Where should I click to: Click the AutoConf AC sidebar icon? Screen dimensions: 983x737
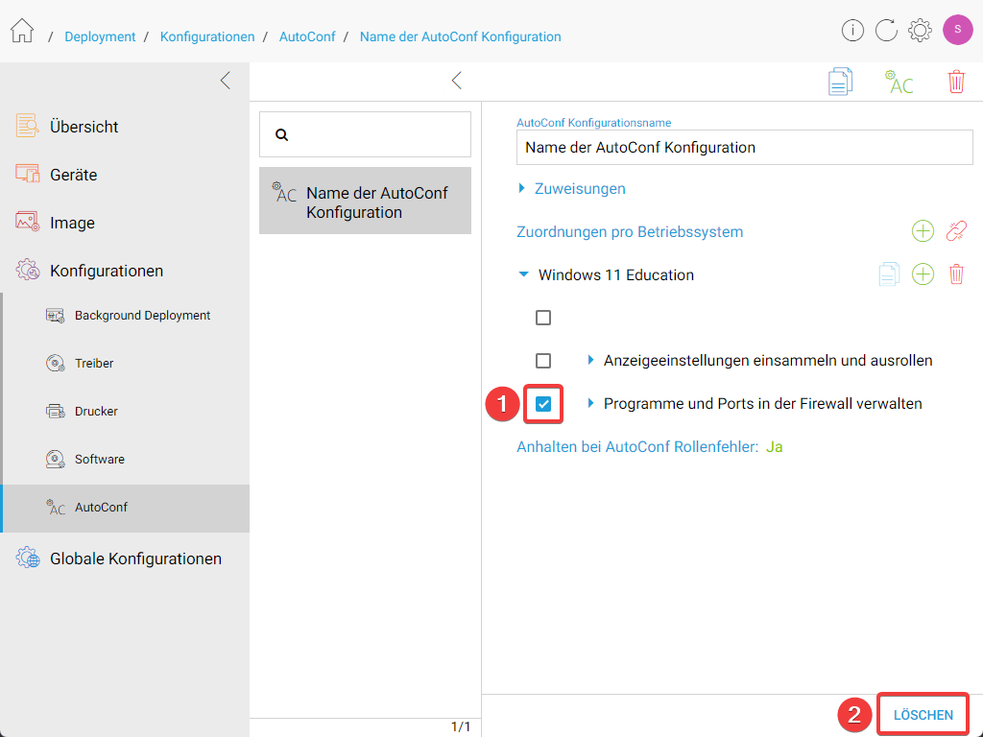pos(56,507)
